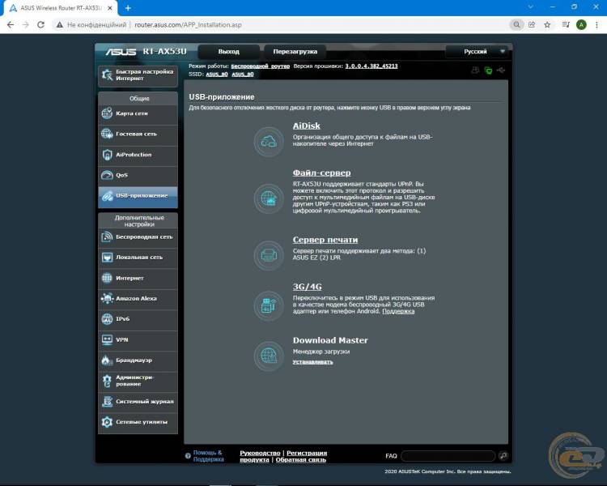Viewport: 607px width, 486px height.
Task: Click the Брандмауэр flame icon
Action: pyautogui.click(x=107, y=360)
